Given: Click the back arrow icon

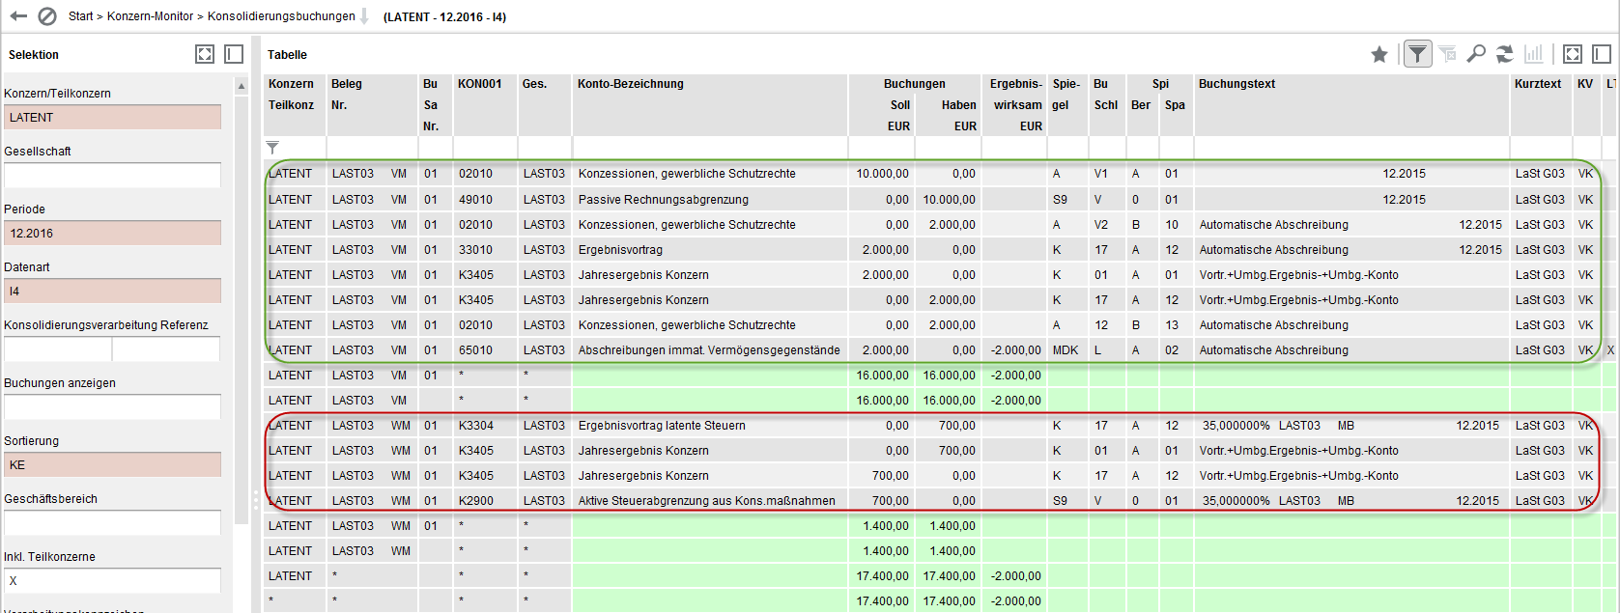Looking at the screenshot, I should point(18,16).
